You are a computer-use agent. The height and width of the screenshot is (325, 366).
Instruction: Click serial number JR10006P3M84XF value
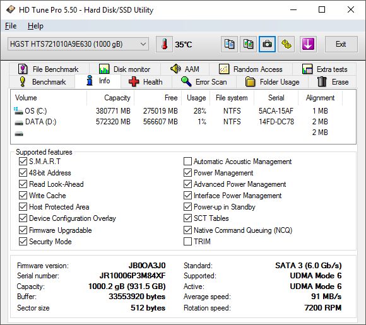pos(133,276)
